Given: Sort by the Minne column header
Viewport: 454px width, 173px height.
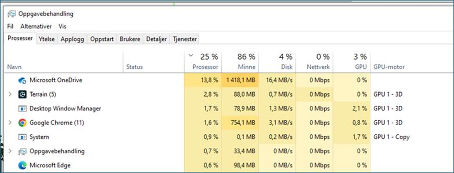Looking at the screenshot, I should [246, 67].
